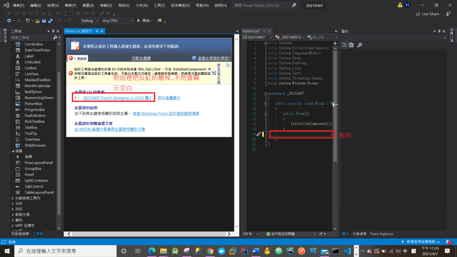Open the 20210407 project scope dropdown
457x257 pixels.
258,37
